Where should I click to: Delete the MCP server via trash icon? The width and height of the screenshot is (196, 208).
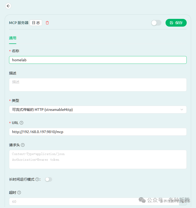pos(47,23)
